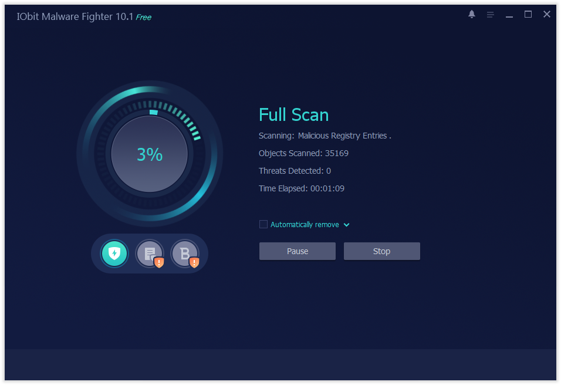
Task: Click the 3% progress readout
Action: pyautogui.click(x=150, y=154)
